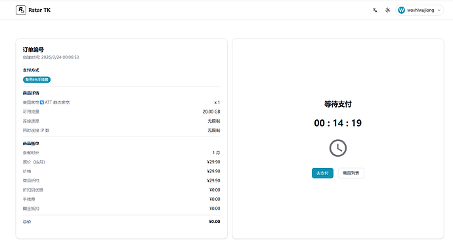Click the large clock icon
The height and width of the screenshot is (246, 453).
tap(337, 148)
